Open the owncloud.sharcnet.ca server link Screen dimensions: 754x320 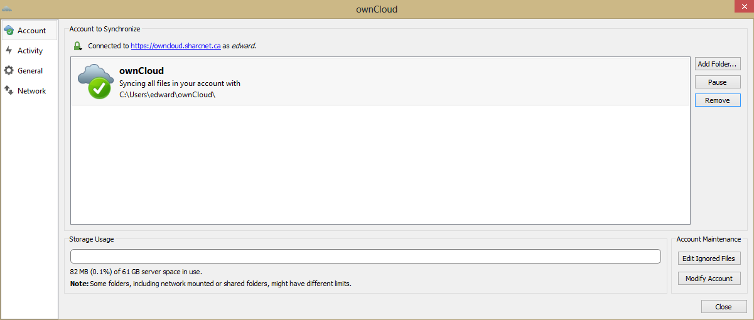175,46
